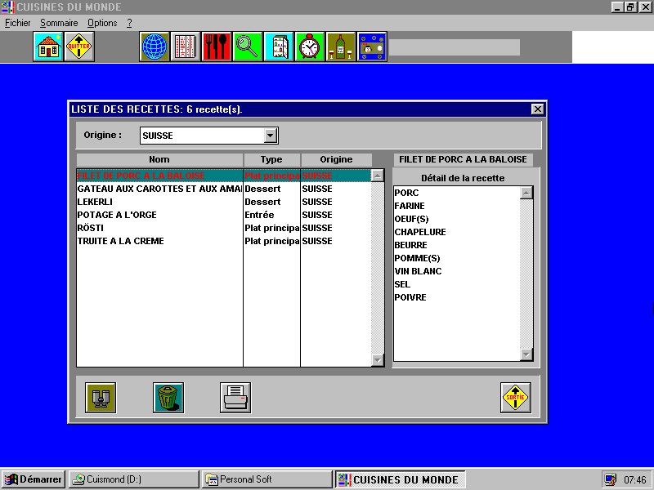Click the red alarm clock icon
The width and height of the screenshot is (654, 490).
tap(310, 47)
